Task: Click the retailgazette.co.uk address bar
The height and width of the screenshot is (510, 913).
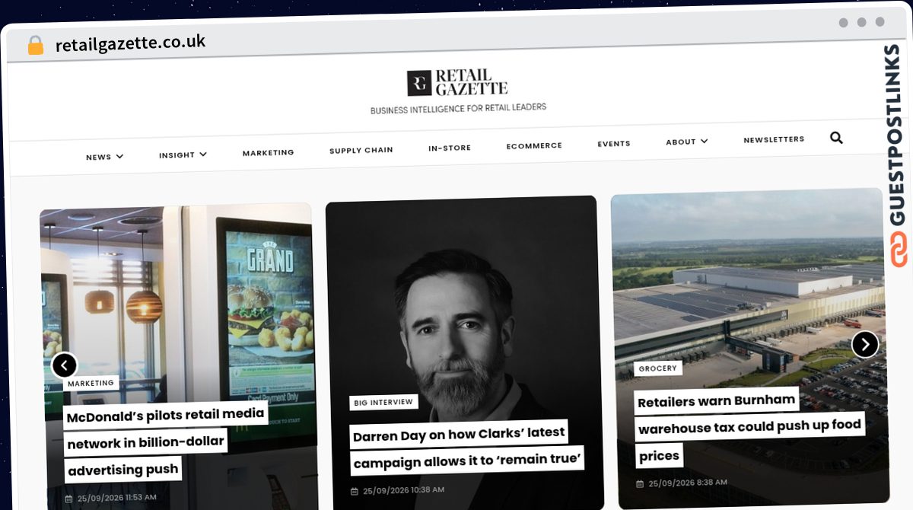Action: click(x=130, y=43)
